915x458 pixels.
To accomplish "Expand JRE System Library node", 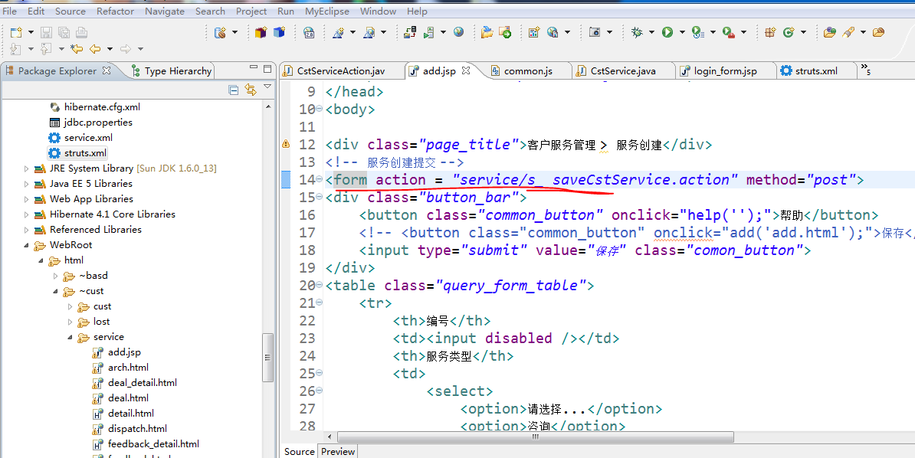I will pyautogui.click(x=26, y=168).
